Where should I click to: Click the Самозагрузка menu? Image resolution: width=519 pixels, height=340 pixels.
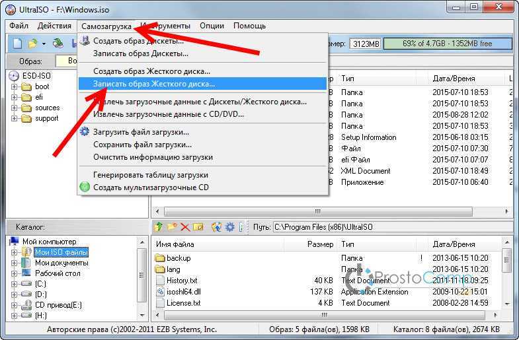pos(106,26)
